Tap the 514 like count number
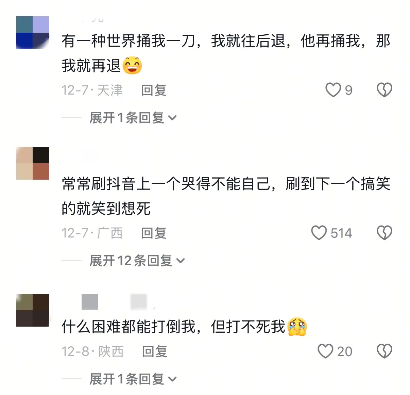The image size is (410, 395). click(341, 233)
